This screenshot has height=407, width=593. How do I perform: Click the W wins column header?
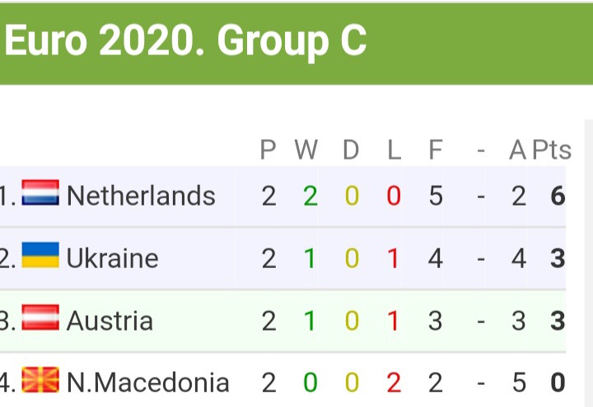[x=306, y=150]
